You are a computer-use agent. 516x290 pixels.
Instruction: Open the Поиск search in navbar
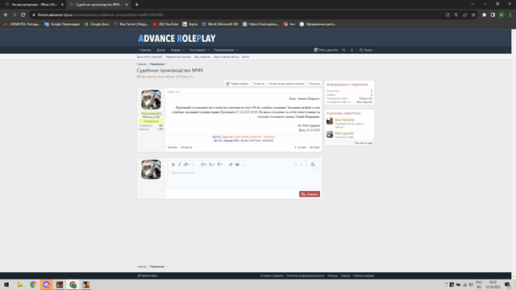coord(366,50)
